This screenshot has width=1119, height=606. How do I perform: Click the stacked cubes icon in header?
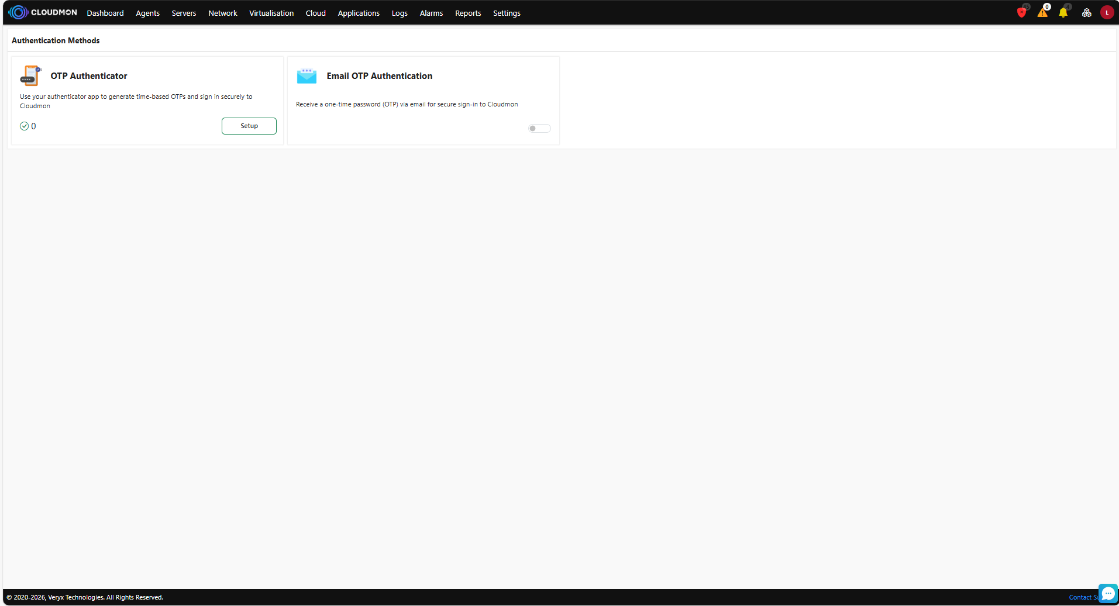[1086, 13]
